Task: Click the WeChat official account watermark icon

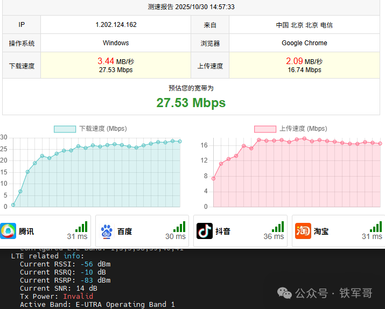Action: click(284, 293)
